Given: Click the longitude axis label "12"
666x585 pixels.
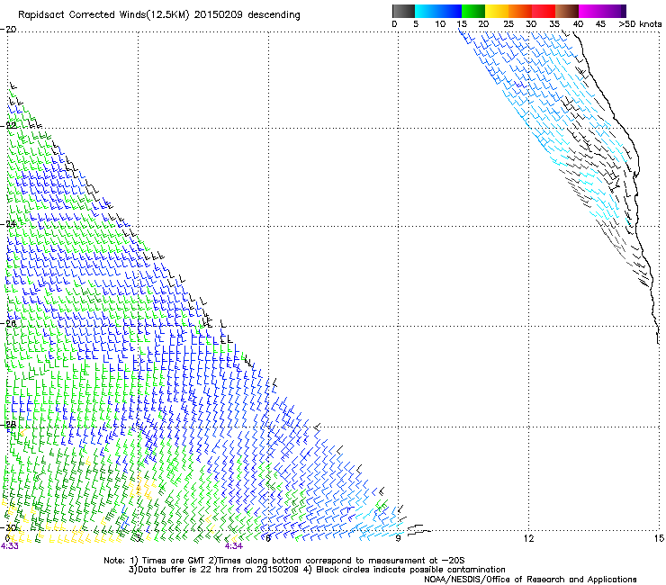Looking at the screenshot, I should click(528, 538).
